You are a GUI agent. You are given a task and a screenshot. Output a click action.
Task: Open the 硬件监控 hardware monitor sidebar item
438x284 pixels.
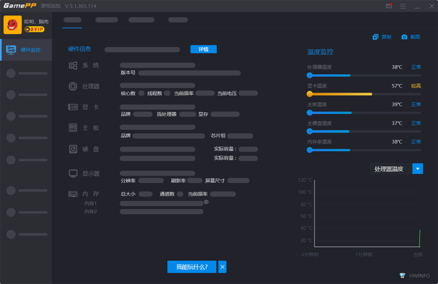26,50
